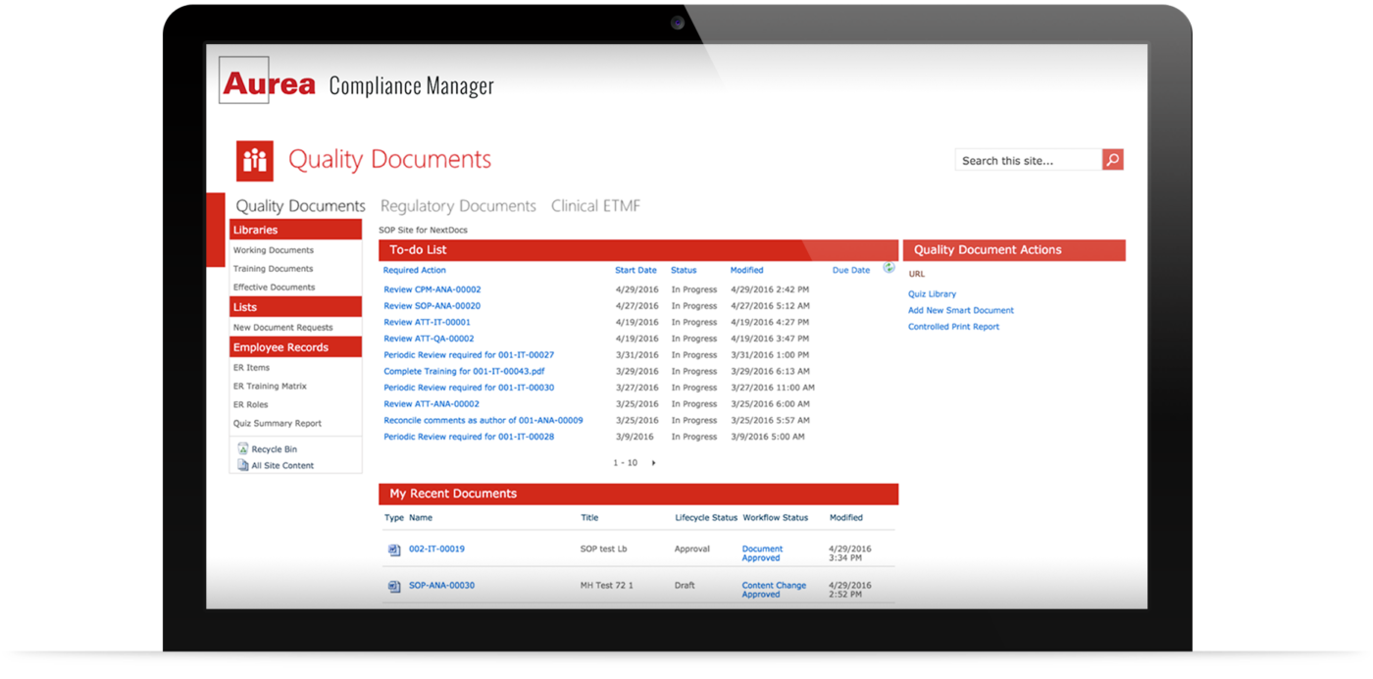Click '1 - 10' pagination text
1373x679 pixels.
[626, 463]
